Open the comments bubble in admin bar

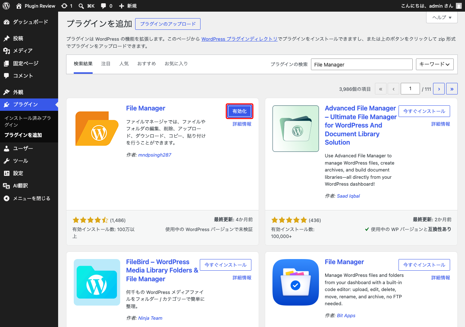(x=106, y=6)
